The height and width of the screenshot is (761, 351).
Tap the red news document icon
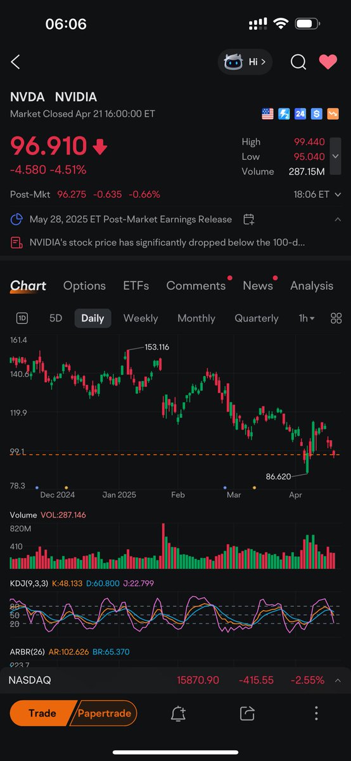point(16,242)
